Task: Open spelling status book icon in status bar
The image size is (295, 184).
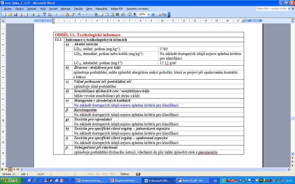Action: (x=138, y=174)
